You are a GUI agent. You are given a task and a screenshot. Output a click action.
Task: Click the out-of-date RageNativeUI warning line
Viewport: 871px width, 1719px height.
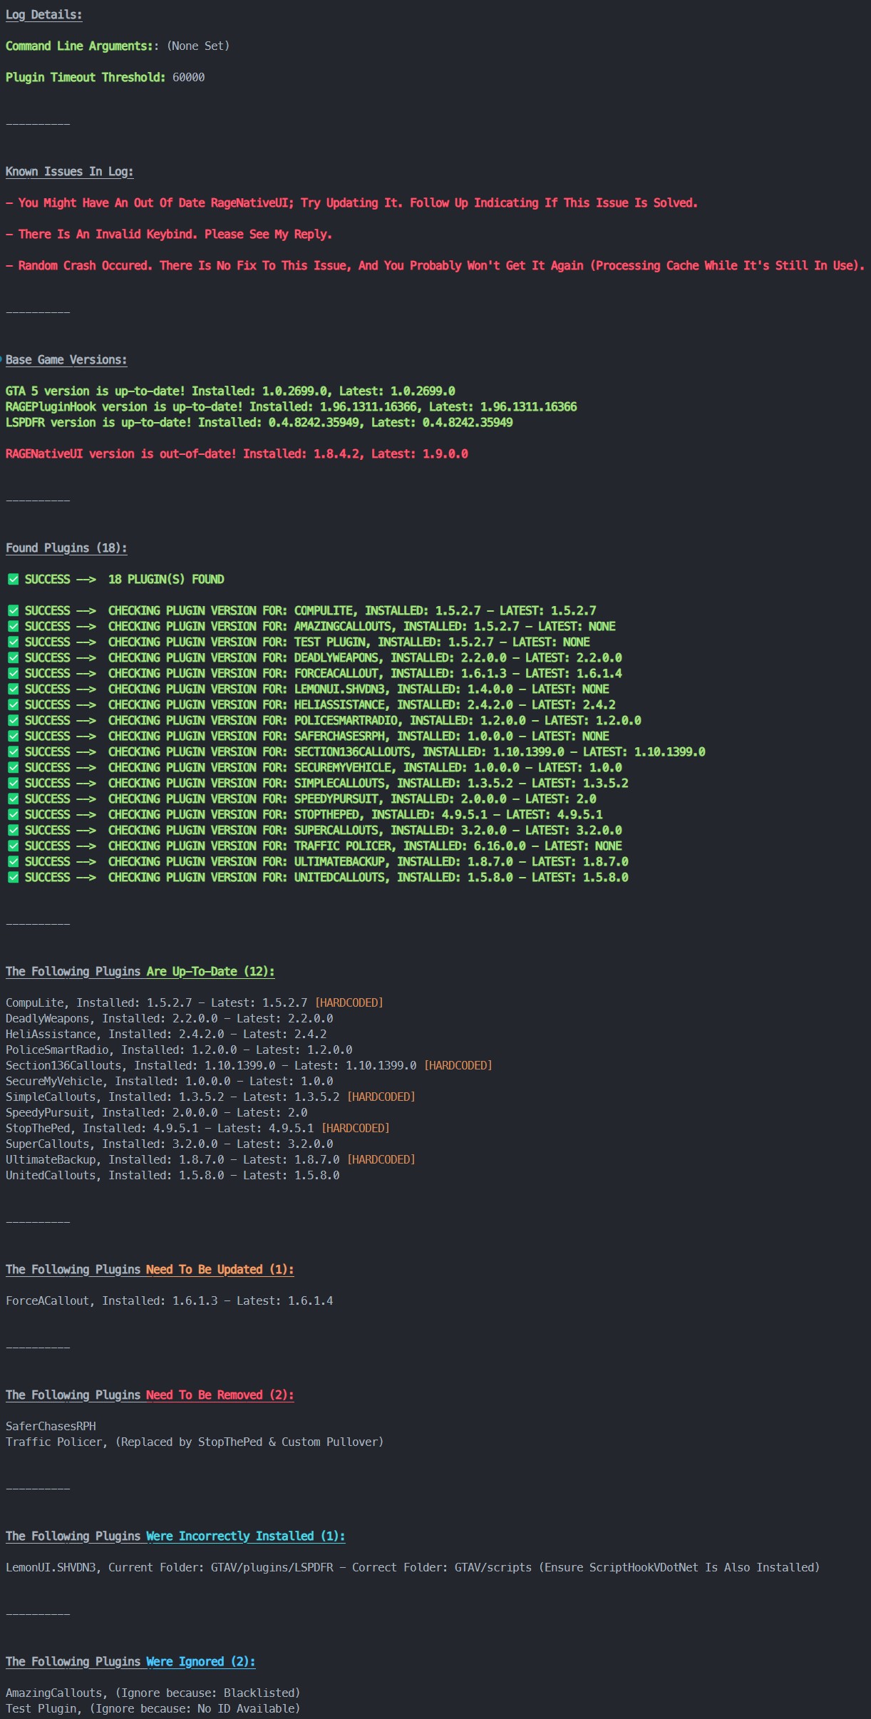tap(351, 203)
